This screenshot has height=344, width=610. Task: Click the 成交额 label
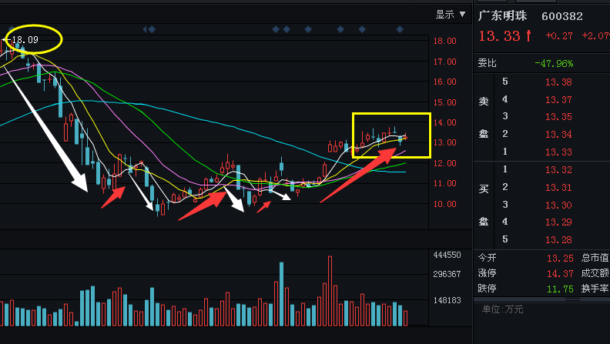(595, 273)
